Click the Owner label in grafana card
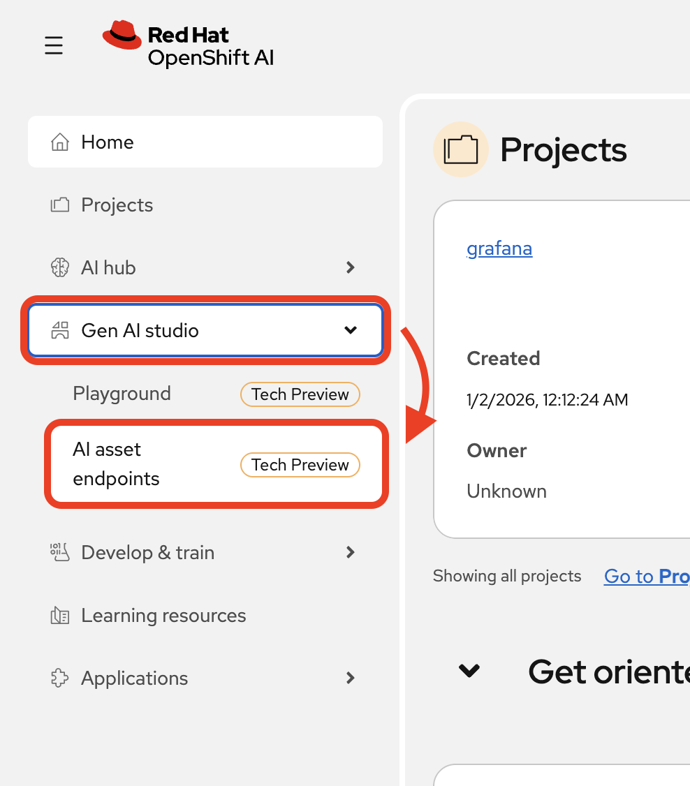 click(x=497, y=451)
